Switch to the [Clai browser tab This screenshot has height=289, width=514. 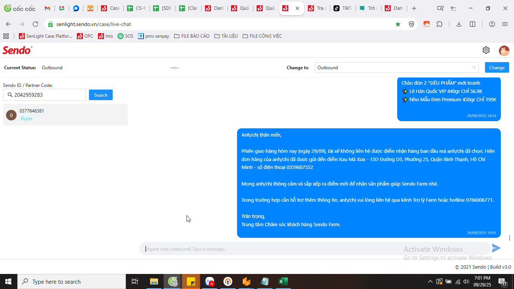(188, 8)
